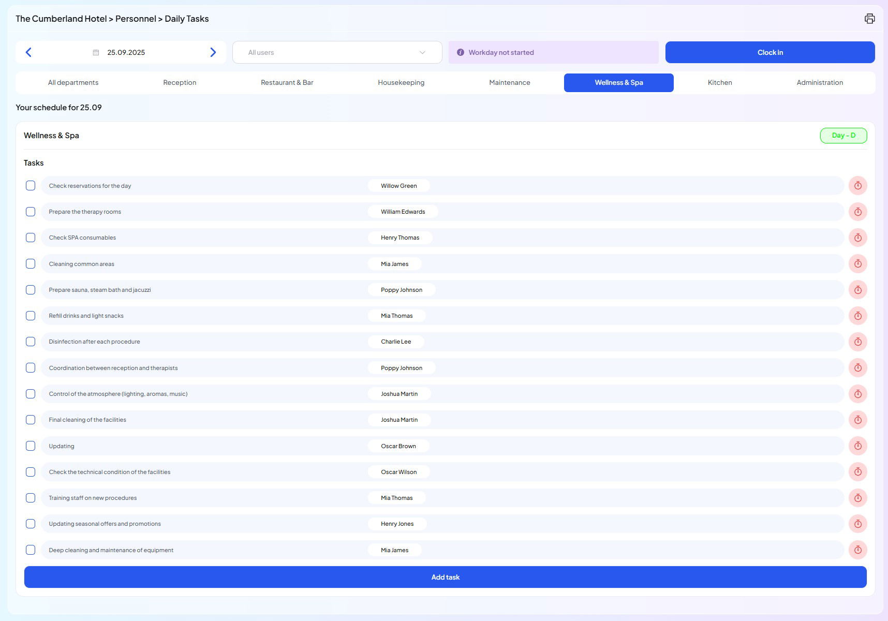Start timer for Training staff on new procedures
Screen dimensions: 888x621
[857, 498]
